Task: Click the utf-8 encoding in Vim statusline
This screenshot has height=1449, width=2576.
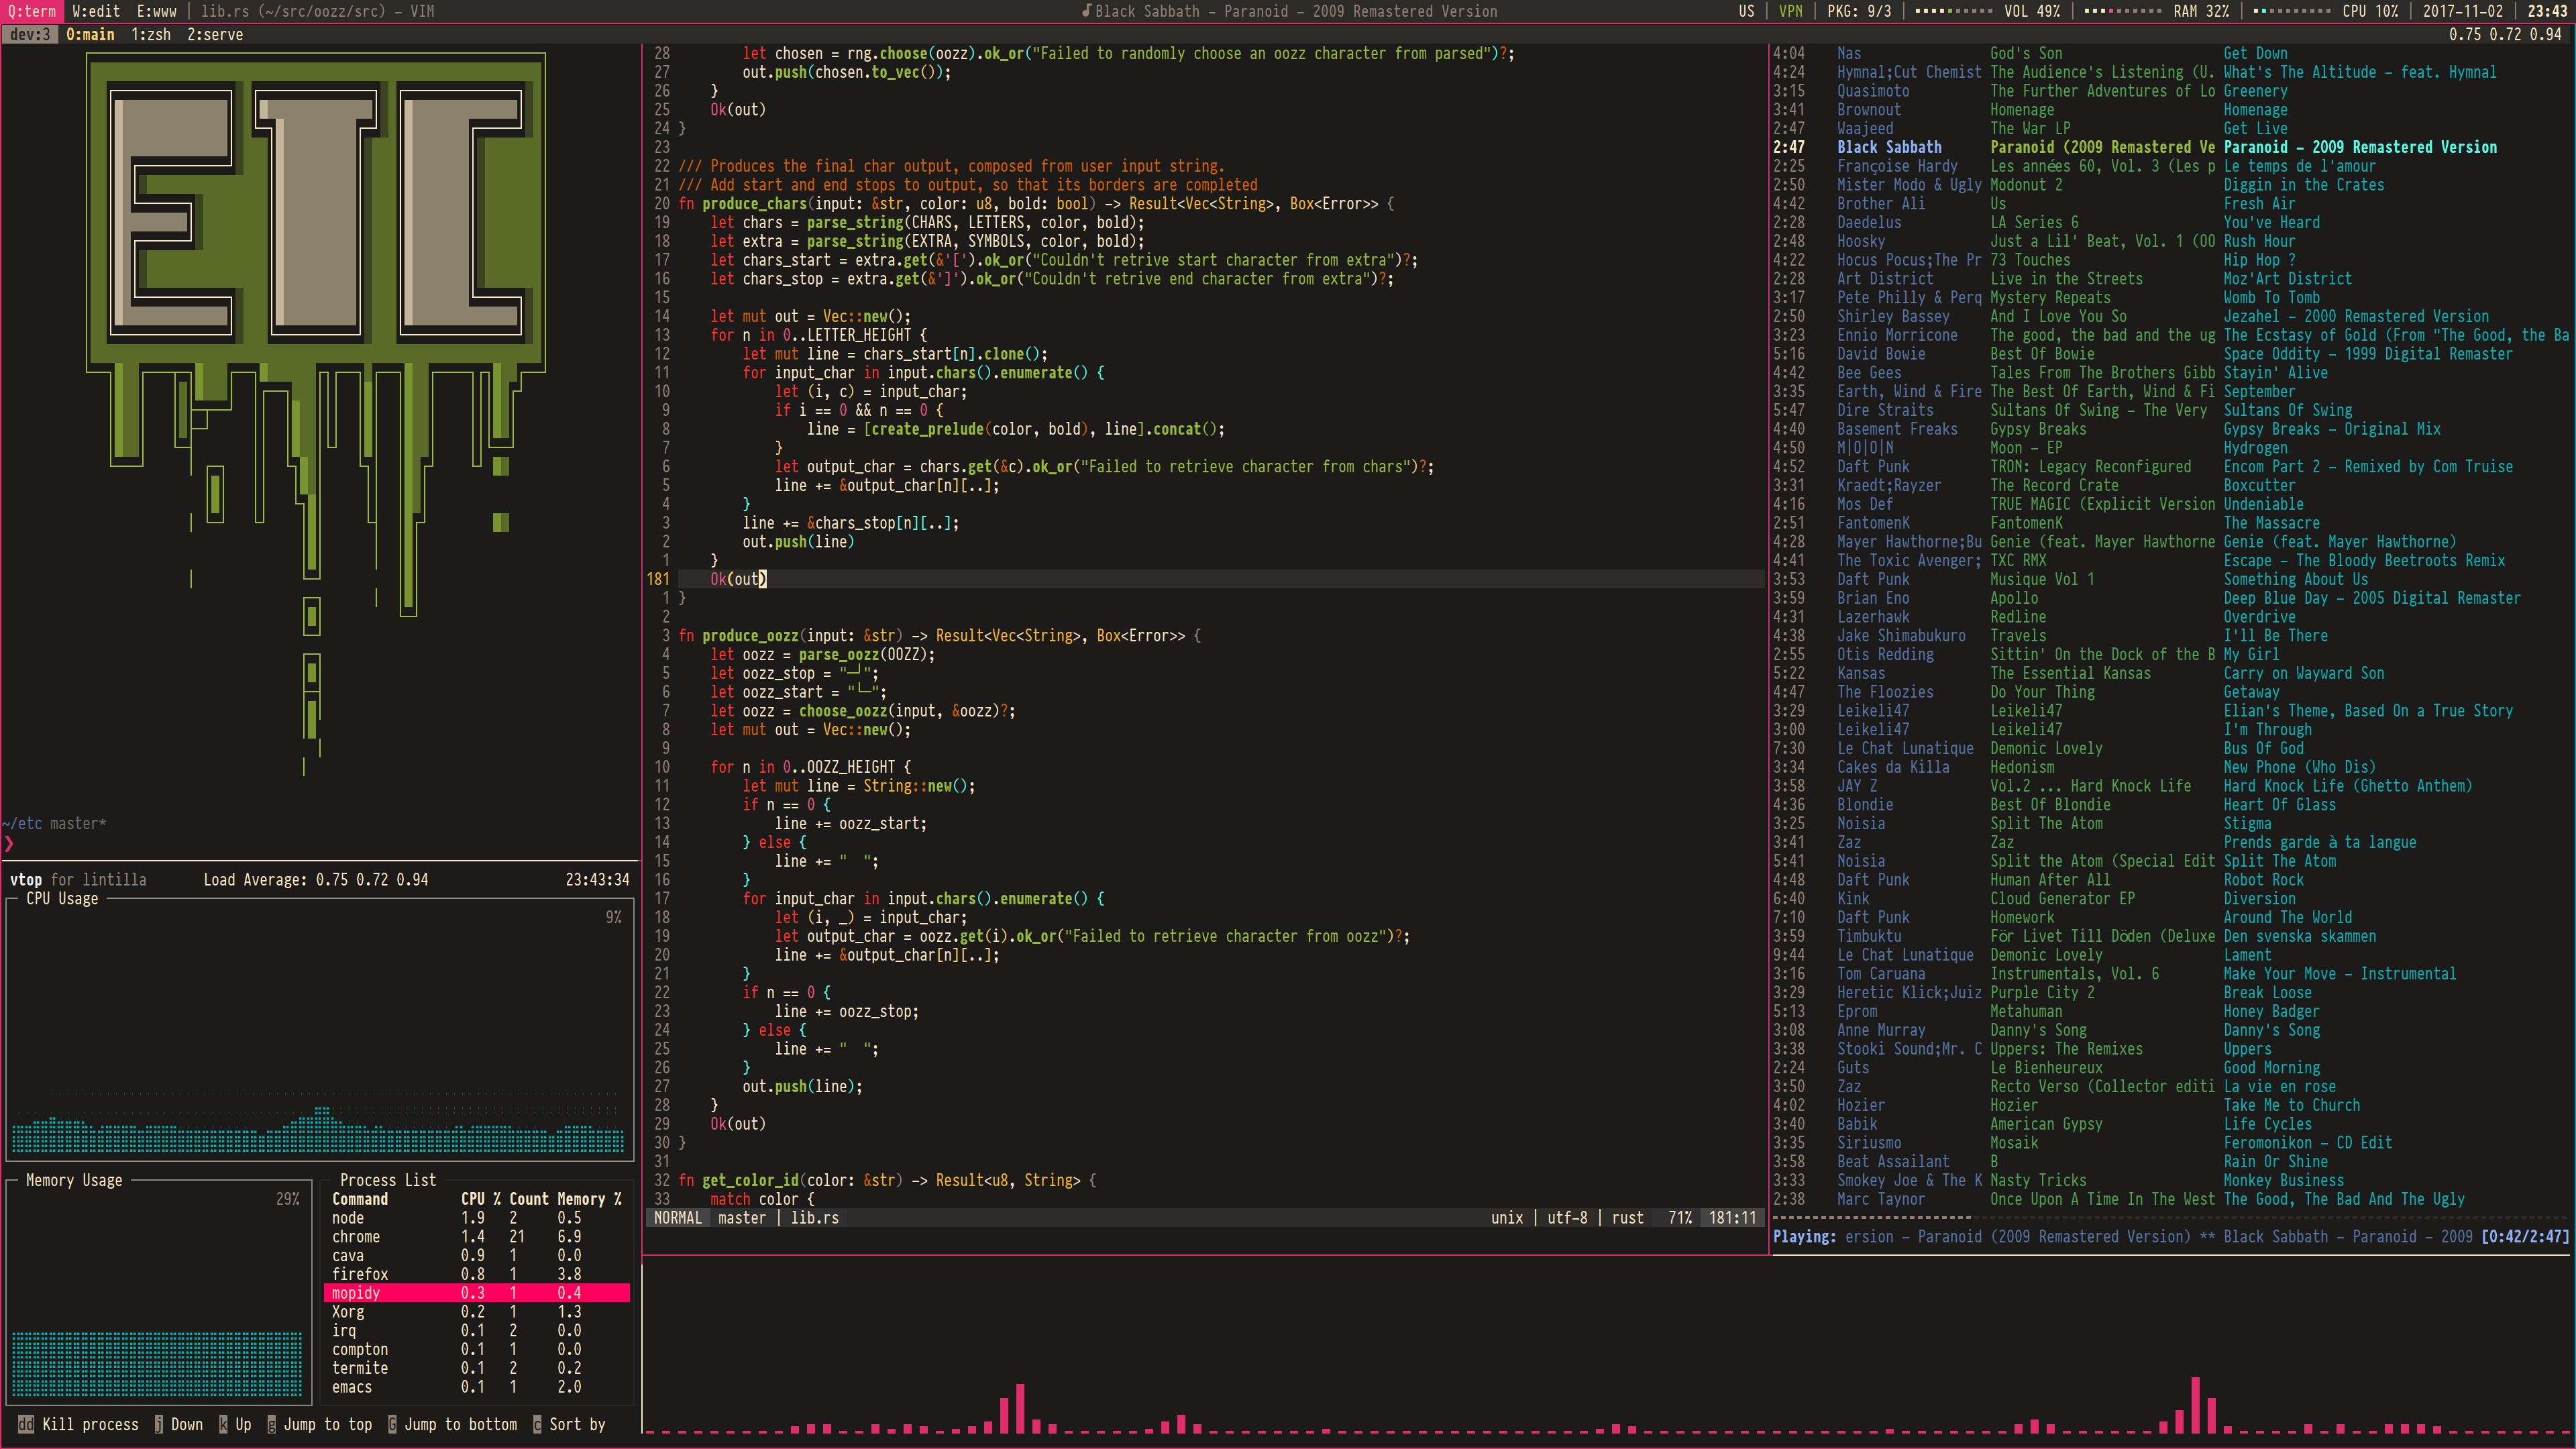Action: [1567, 1217]
